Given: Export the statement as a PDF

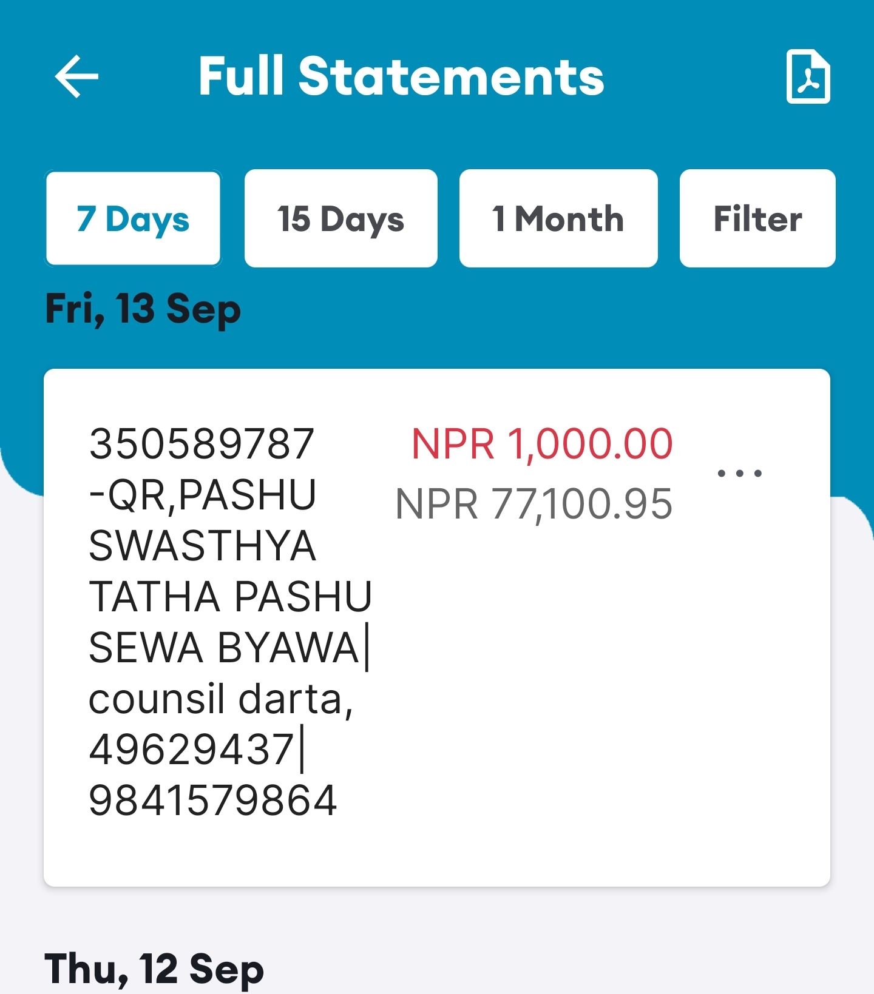Looking at the screenshot, I should (808, 76).
